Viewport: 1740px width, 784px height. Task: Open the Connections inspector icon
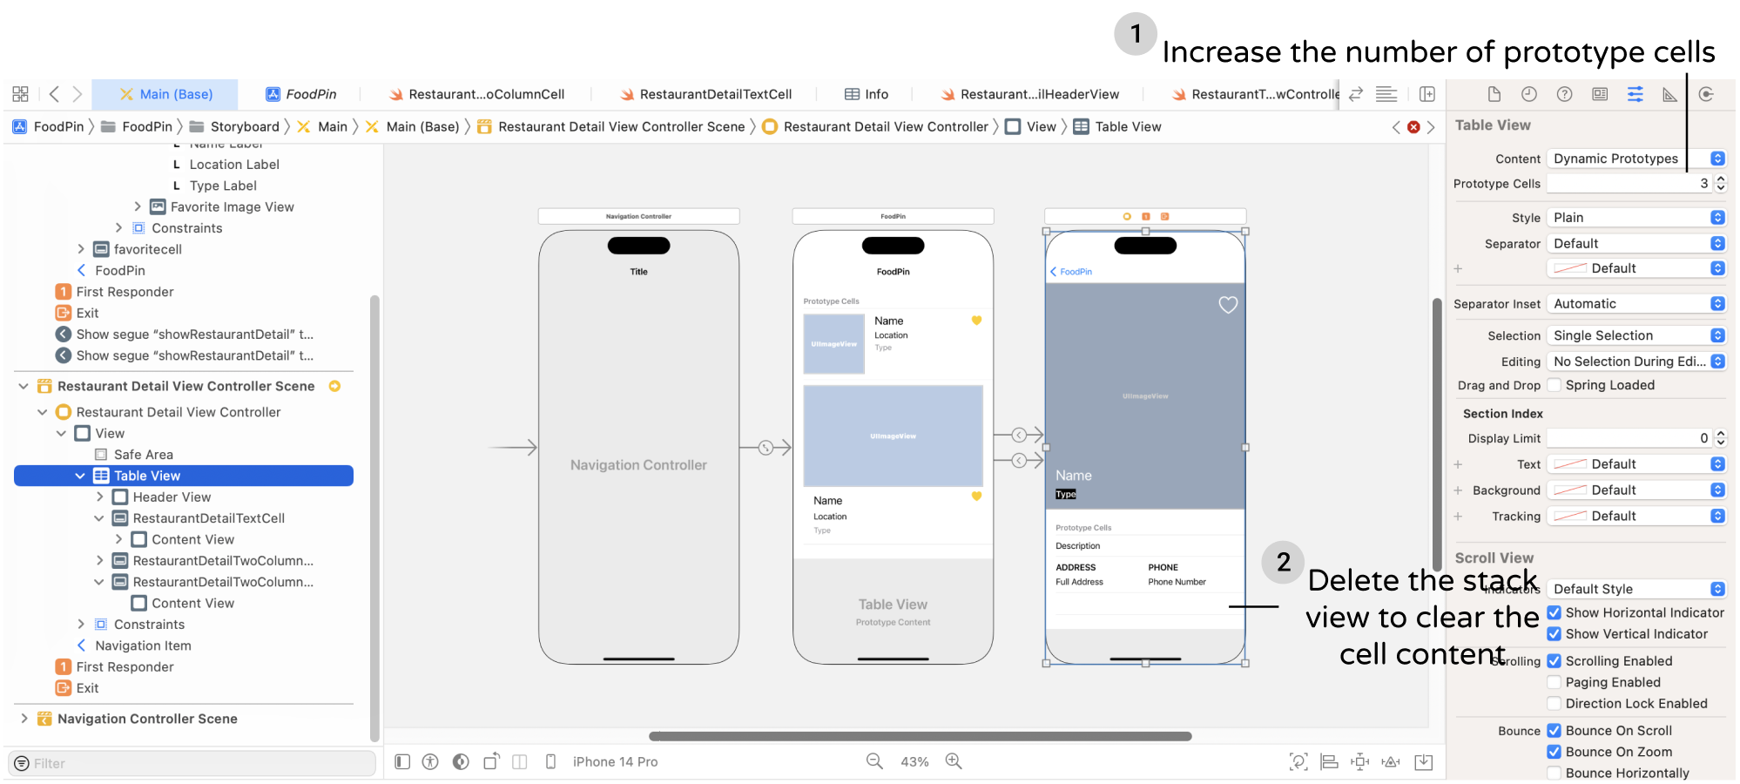[1705, 94]
